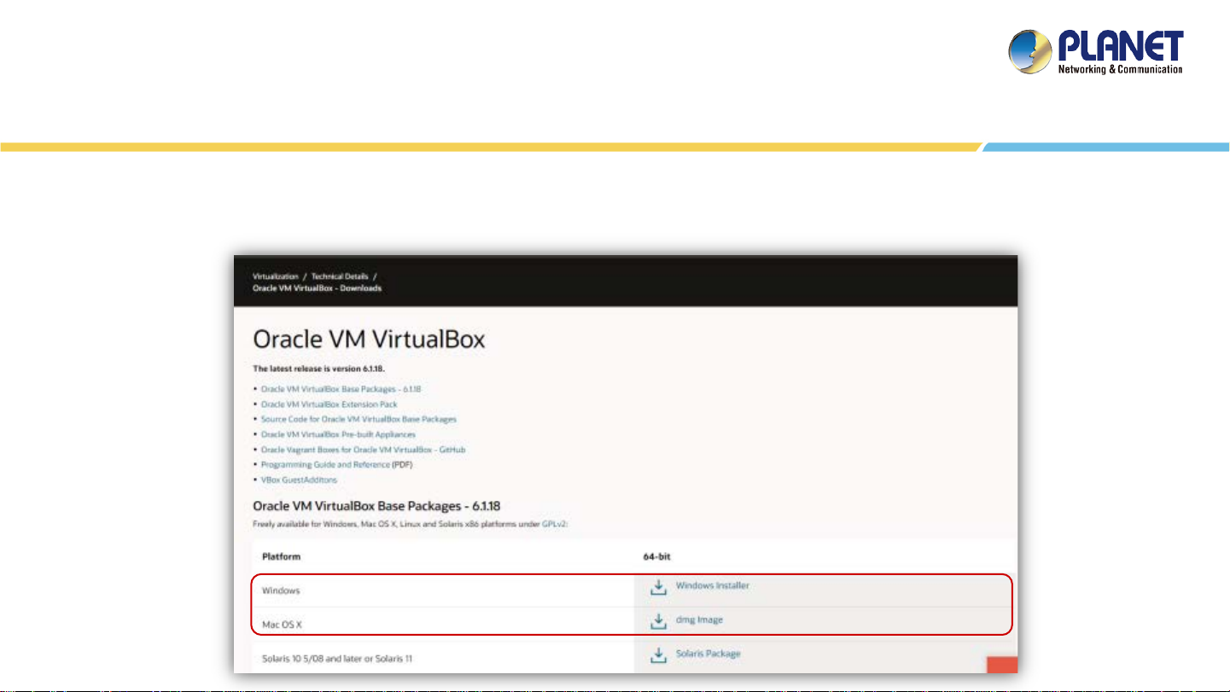Click the Windows Installer download icon
1230x692 pixels.
(657, 587)
